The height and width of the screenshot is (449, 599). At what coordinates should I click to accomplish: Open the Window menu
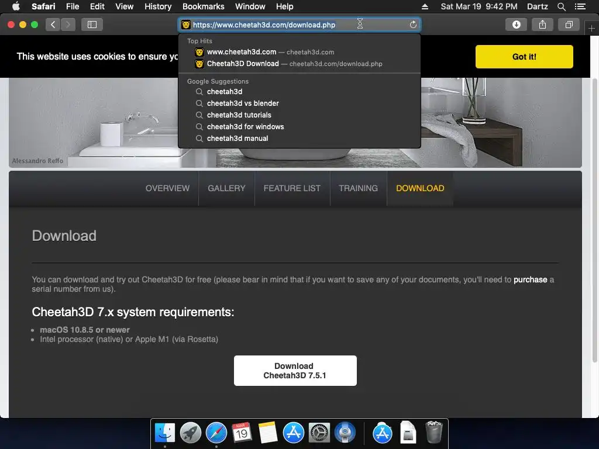pyautogui.click(x=250, y=6)
